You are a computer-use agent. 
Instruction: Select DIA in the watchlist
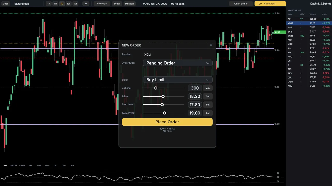(309, 78)
